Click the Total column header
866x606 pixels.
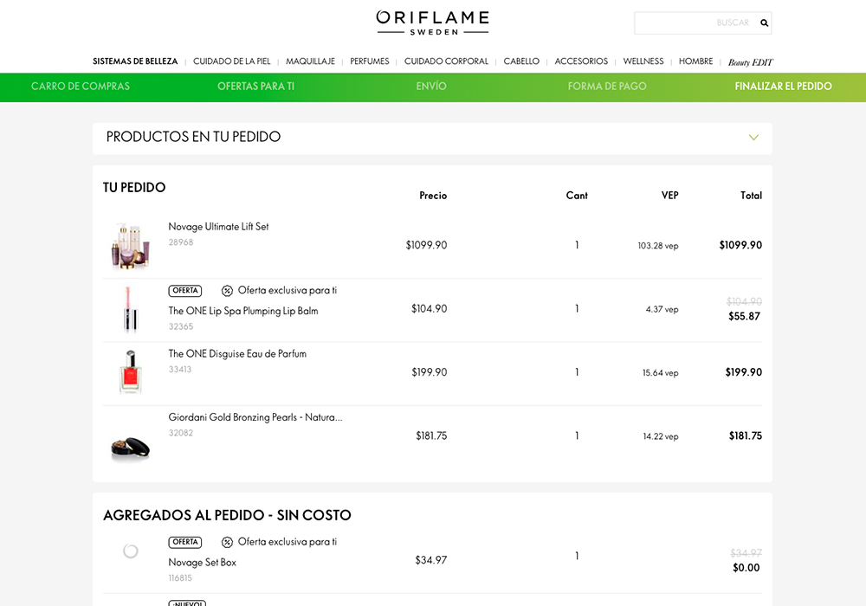click(751, 196)
